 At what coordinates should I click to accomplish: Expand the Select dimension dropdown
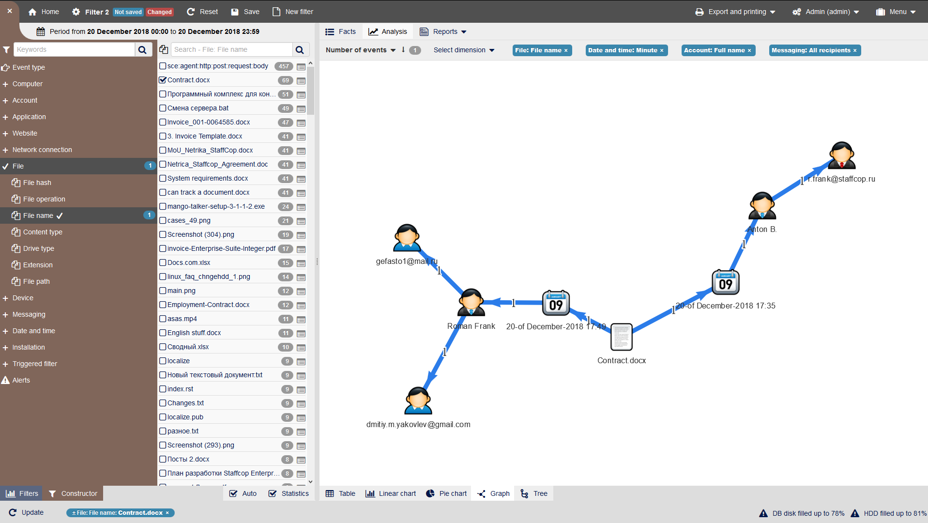(464, 50)
